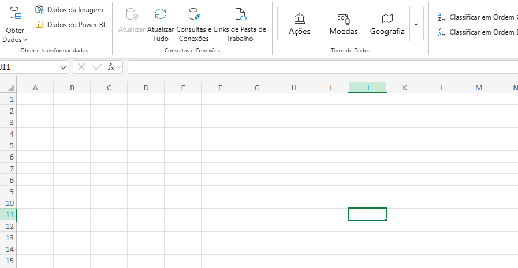518x268 pixels.
Task: Select column G header
Action: (x=257, y=88)
